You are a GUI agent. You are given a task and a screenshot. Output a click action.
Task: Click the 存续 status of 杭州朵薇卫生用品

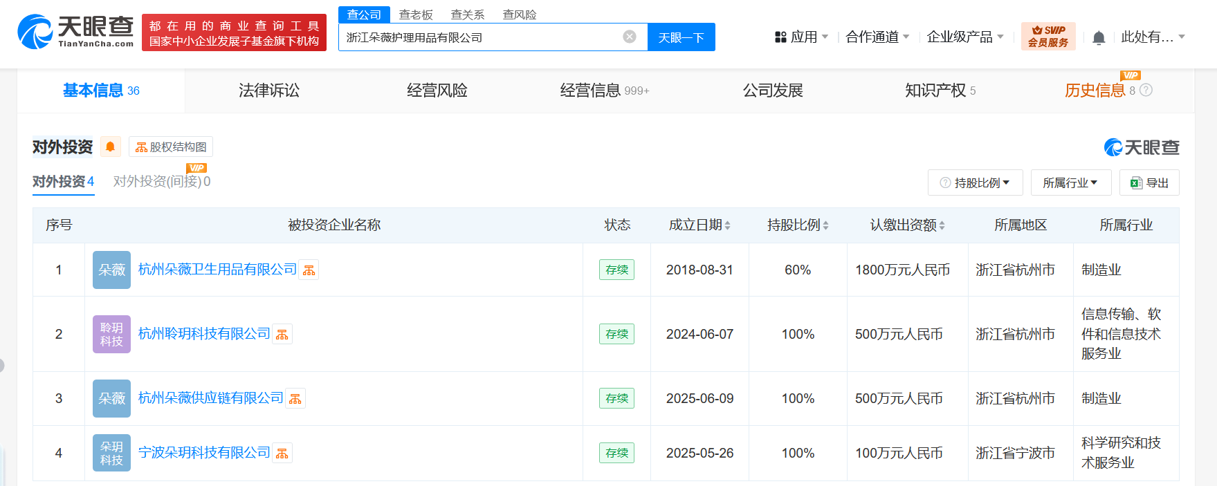click(616, 270)
